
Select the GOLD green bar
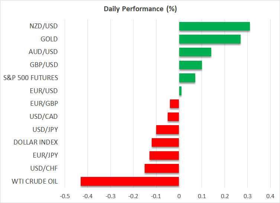tap(210, 39)
